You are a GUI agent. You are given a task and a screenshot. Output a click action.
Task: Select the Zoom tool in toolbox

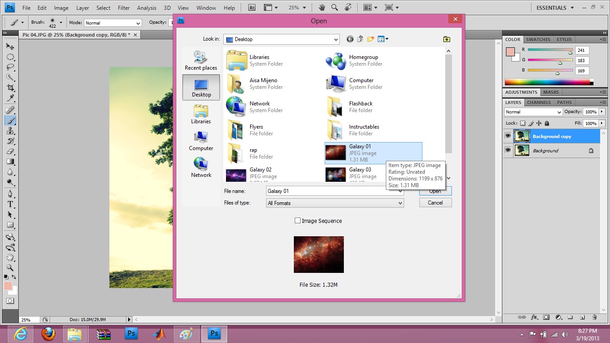(x=10, y=268)
